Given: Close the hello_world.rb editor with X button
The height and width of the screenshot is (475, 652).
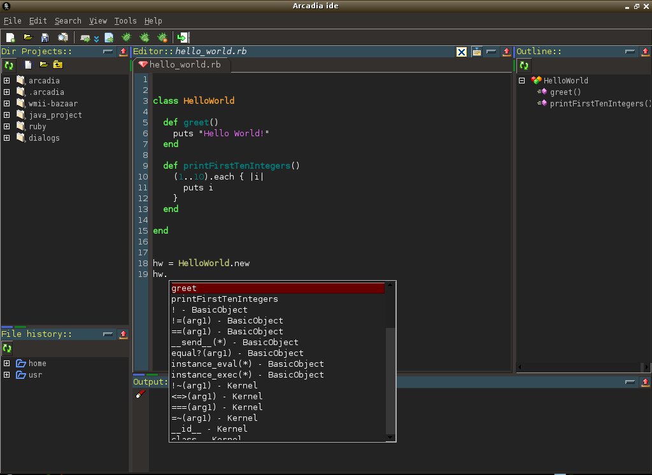Looking at the screenshot, I should click(x=462, y=52).
